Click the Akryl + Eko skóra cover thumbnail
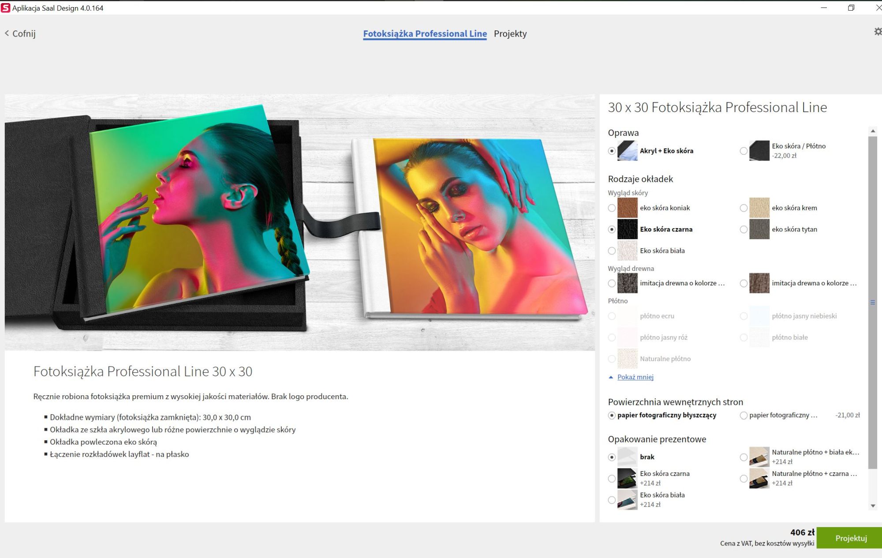 (627, 151)
